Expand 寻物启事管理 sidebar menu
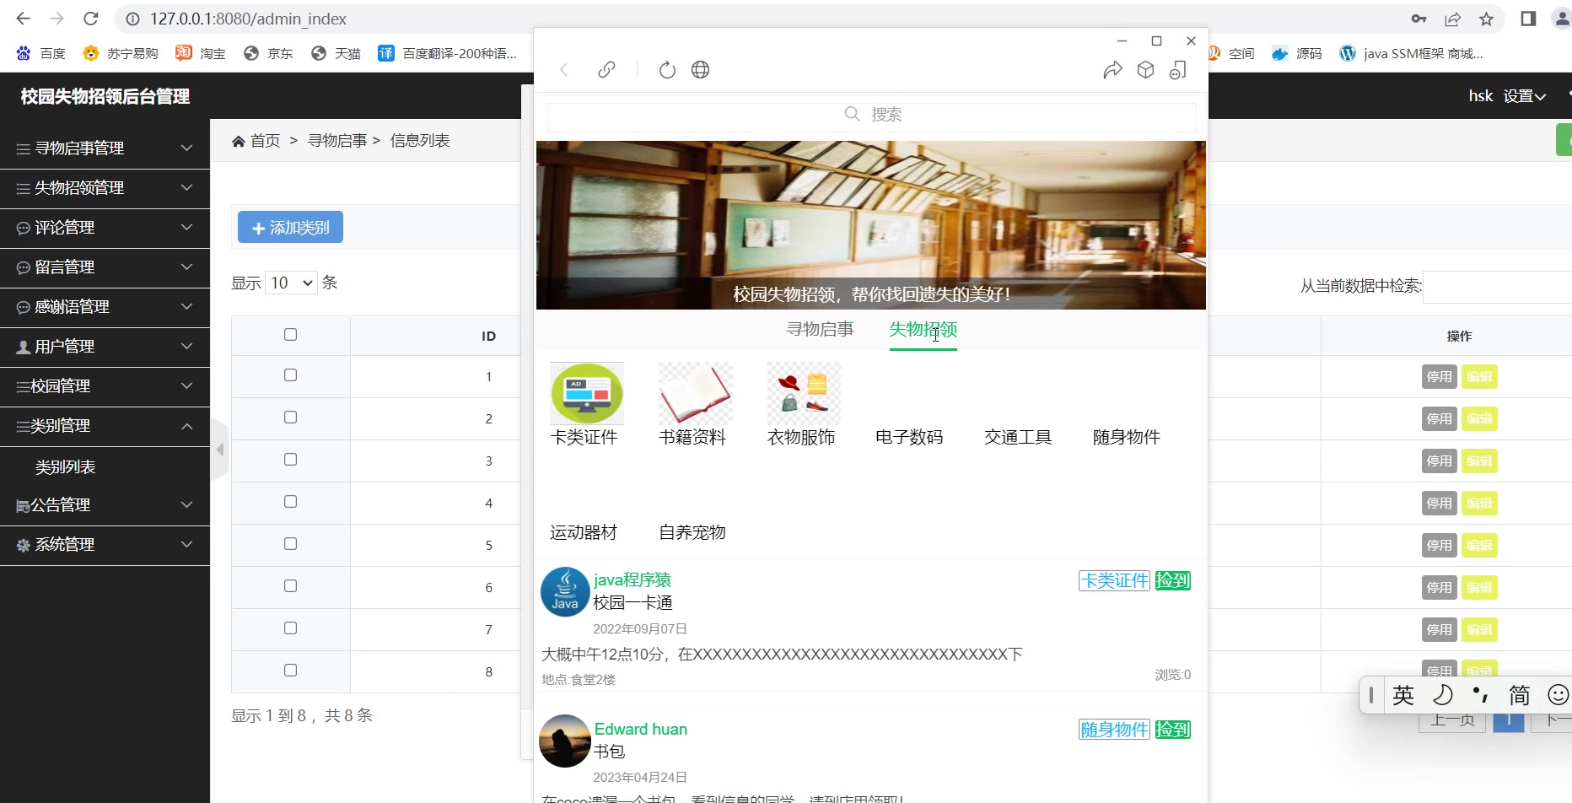1572x803 pixels. [x=105, y=148]
